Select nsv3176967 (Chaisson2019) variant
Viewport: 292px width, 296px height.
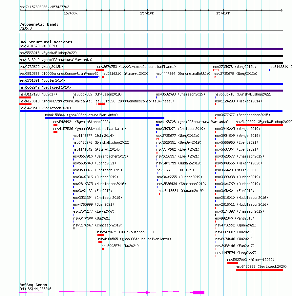[98, 225]
